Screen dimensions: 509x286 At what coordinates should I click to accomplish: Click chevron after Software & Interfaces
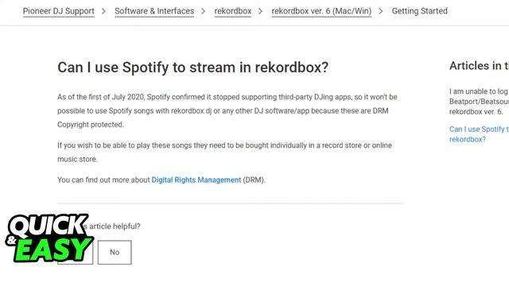[x=204, y=11]
